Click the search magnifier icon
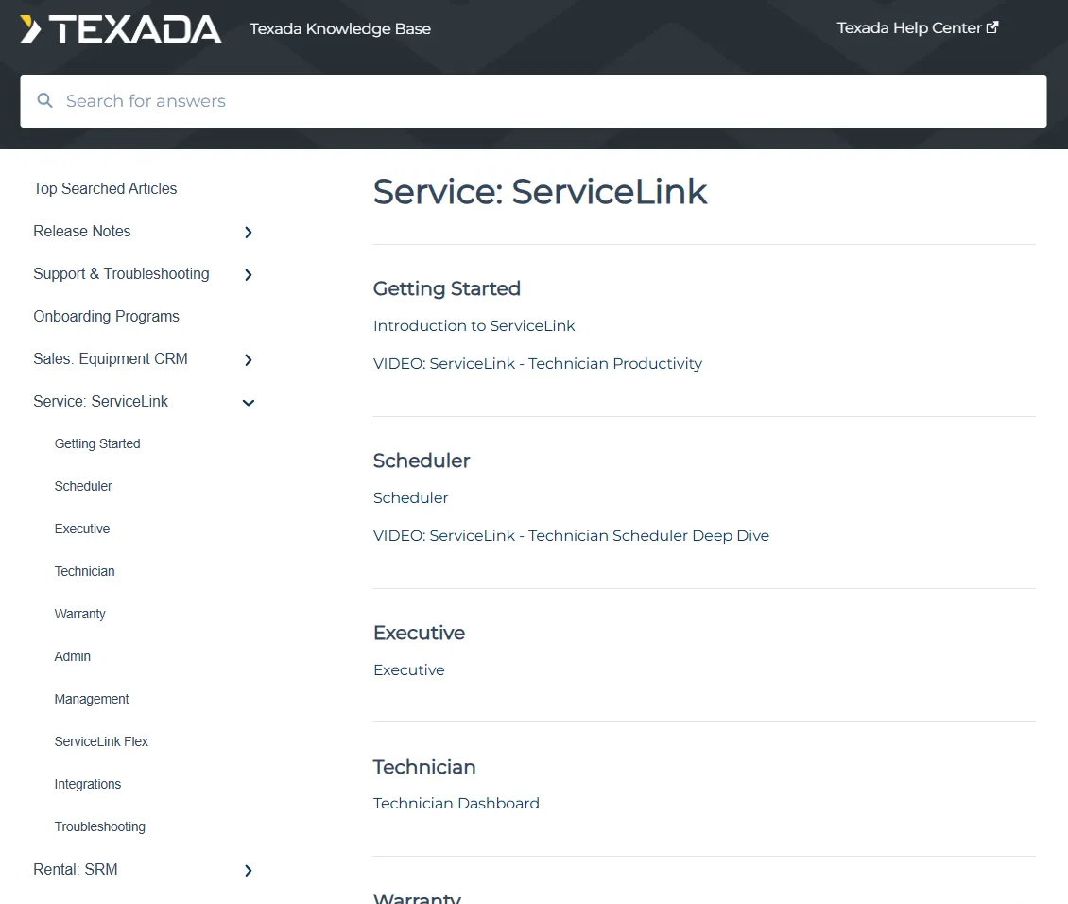The image size is (1068, 904). [45, 101]
